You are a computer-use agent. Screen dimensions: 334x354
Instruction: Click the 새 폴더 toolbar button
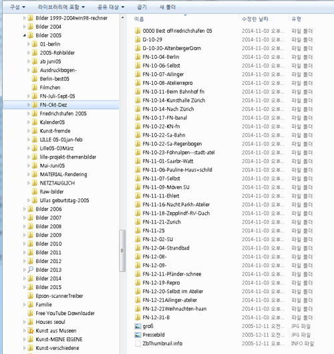167,7
